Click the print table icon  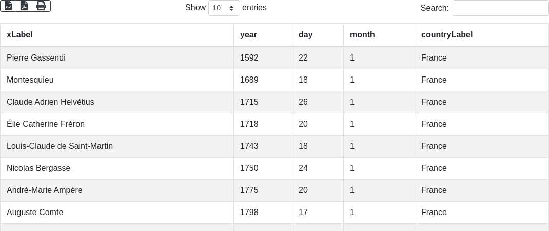pos(42,6)
